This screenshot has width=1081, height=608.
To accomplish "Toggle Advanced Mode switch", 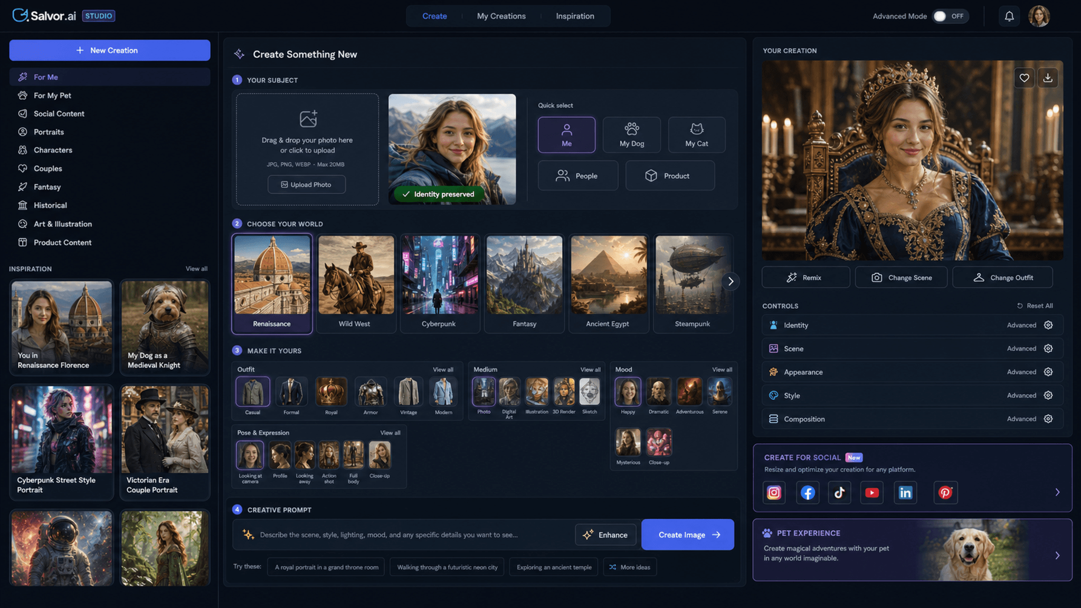I will 950,16.
